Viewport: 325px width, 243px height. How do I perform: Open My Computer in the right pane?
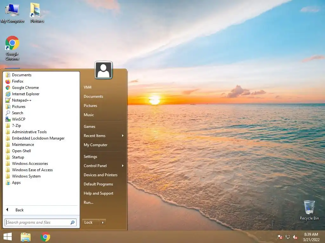click(x=95, y=145)
